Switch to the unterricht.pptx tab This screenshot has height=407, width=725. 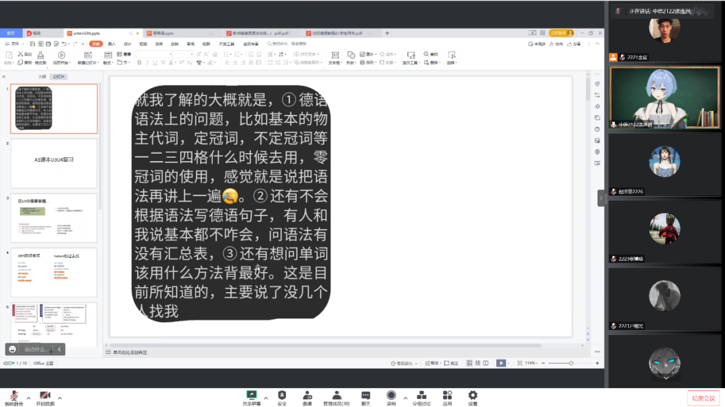point(81,33)
